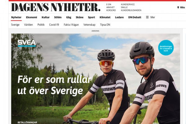Click the location pin icon beside Riks
This screenshot has width=186, height=124.
(178, 7)
